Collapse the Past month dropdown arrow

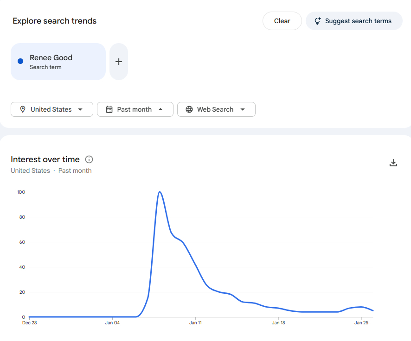(161, 109)
